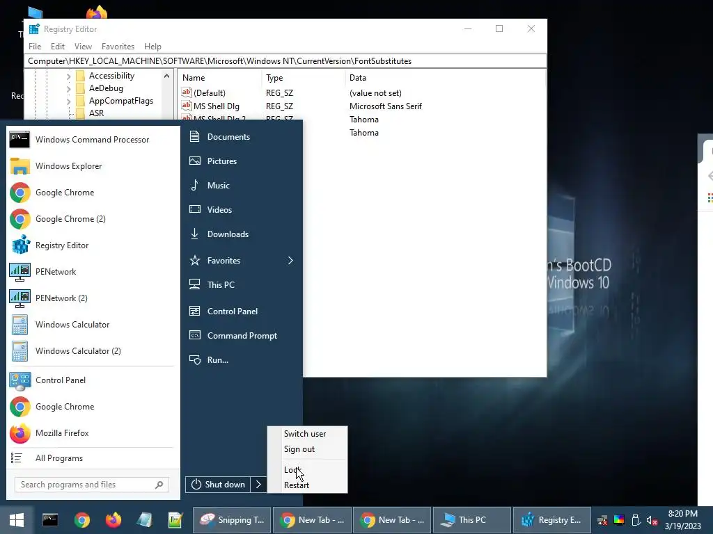Click registry tree scrollbar up arrow
713x534 pixels.
(167, 76)
